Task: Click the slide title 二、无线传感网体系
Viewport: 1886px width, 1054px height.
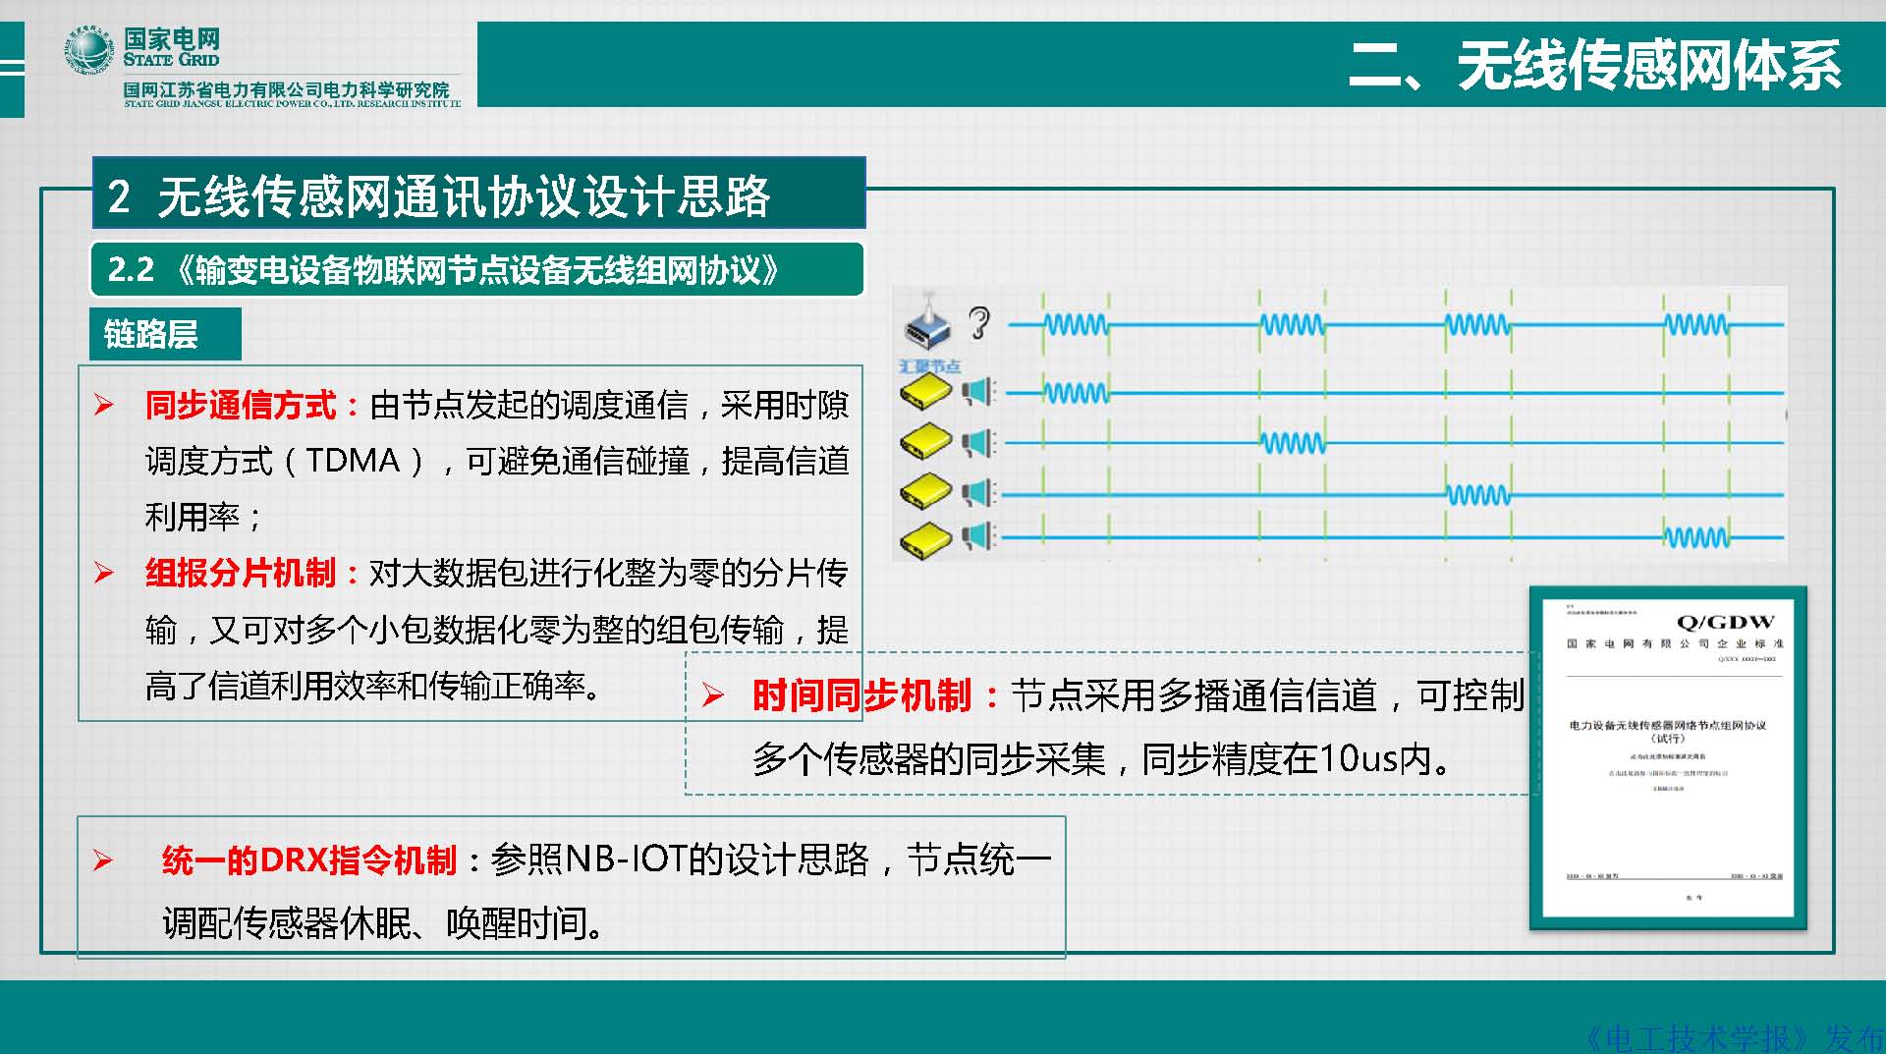Action: pos(1595,65)
